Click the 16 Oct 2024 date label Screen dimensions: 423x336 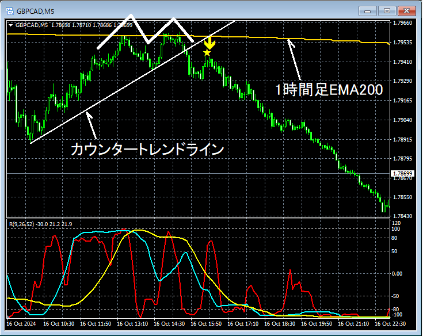point(21,324)
